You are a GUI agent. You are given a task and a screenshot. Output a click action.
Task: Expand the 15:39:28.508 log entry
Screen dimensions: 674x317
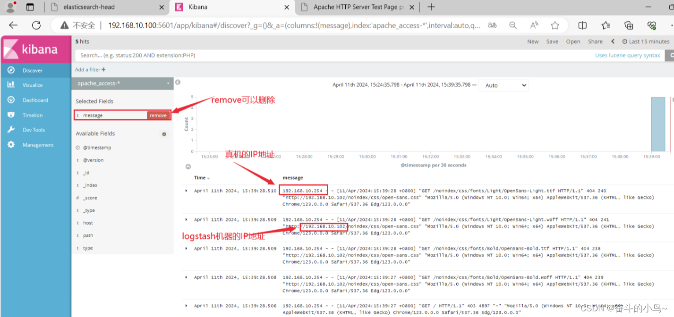[x=186, y=277]
